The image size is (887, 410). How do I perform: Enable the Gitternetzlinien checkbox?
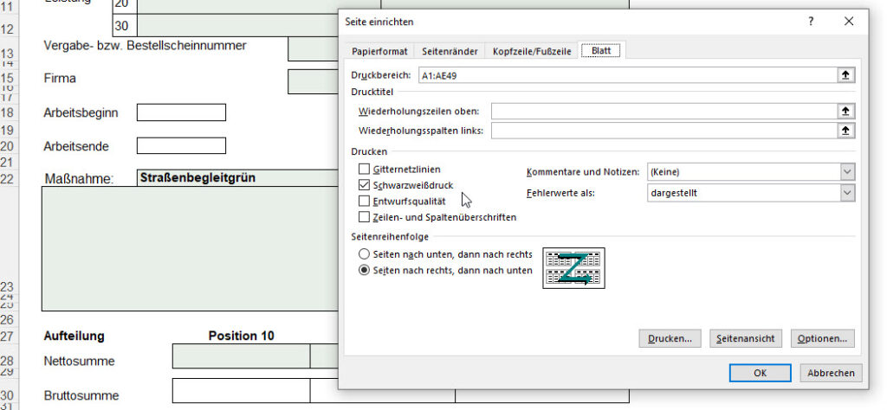tap(365, 170)
